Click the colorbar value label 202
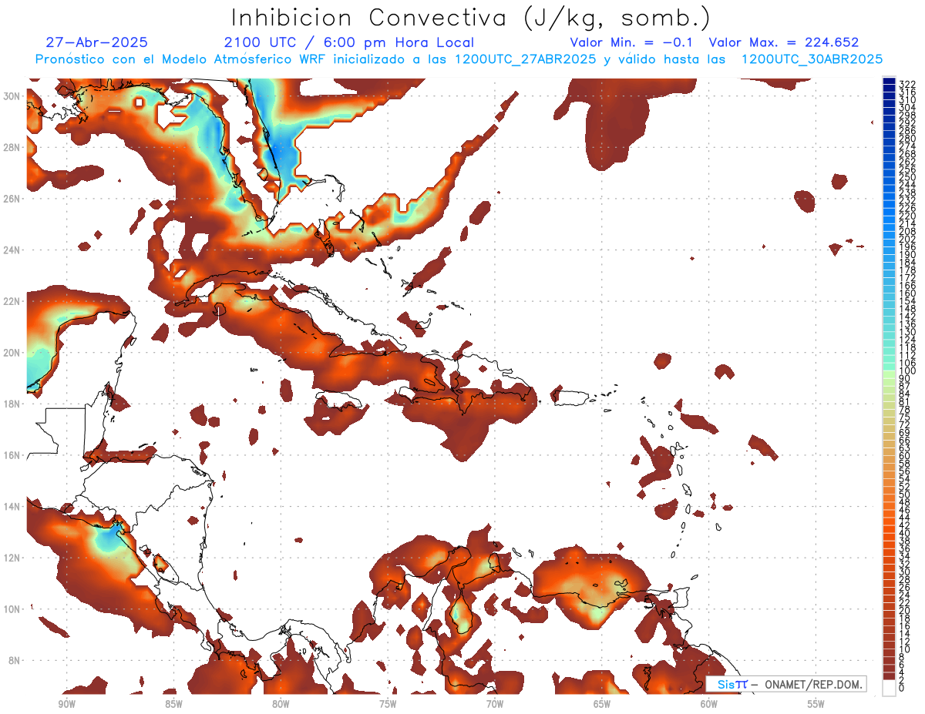The image size is (925, 714). pyautogui.click(x=906, y=239)
